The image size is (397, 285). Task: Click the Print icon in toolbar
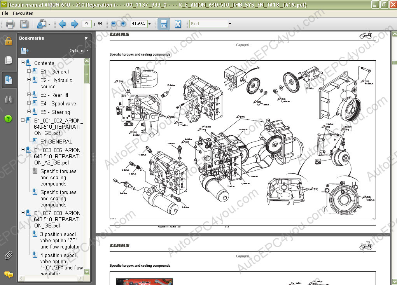(10, 24)
